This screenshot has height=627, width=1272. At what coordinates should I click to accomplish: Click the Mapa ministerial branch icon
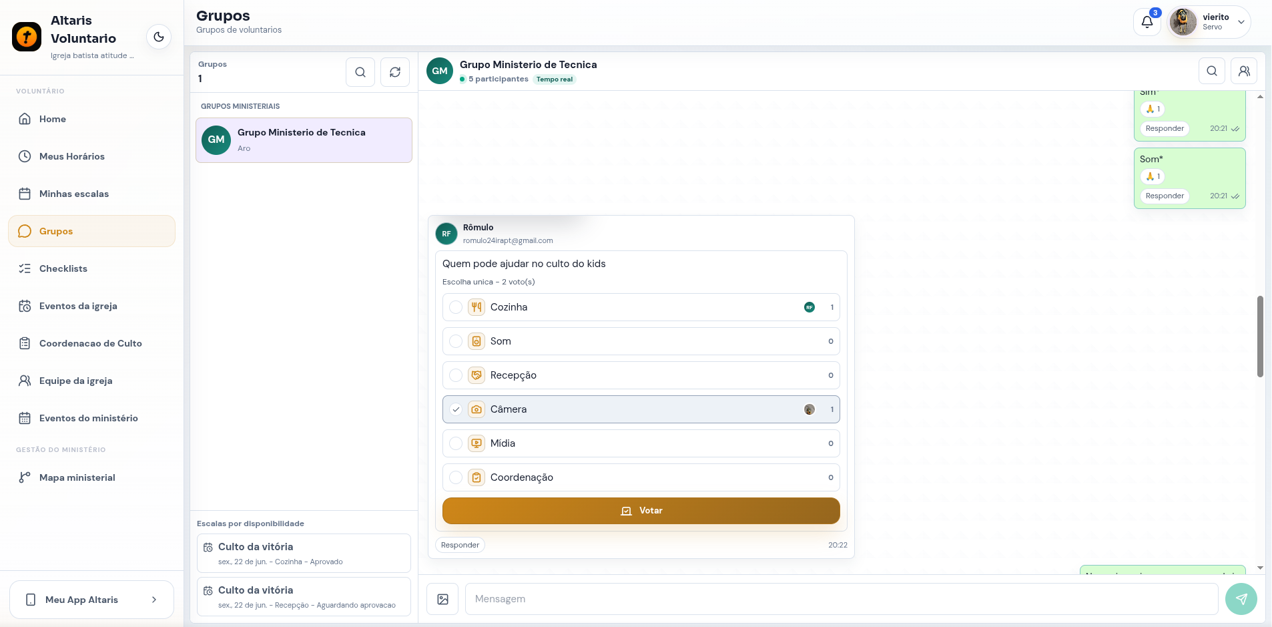(x=25, y=477)
